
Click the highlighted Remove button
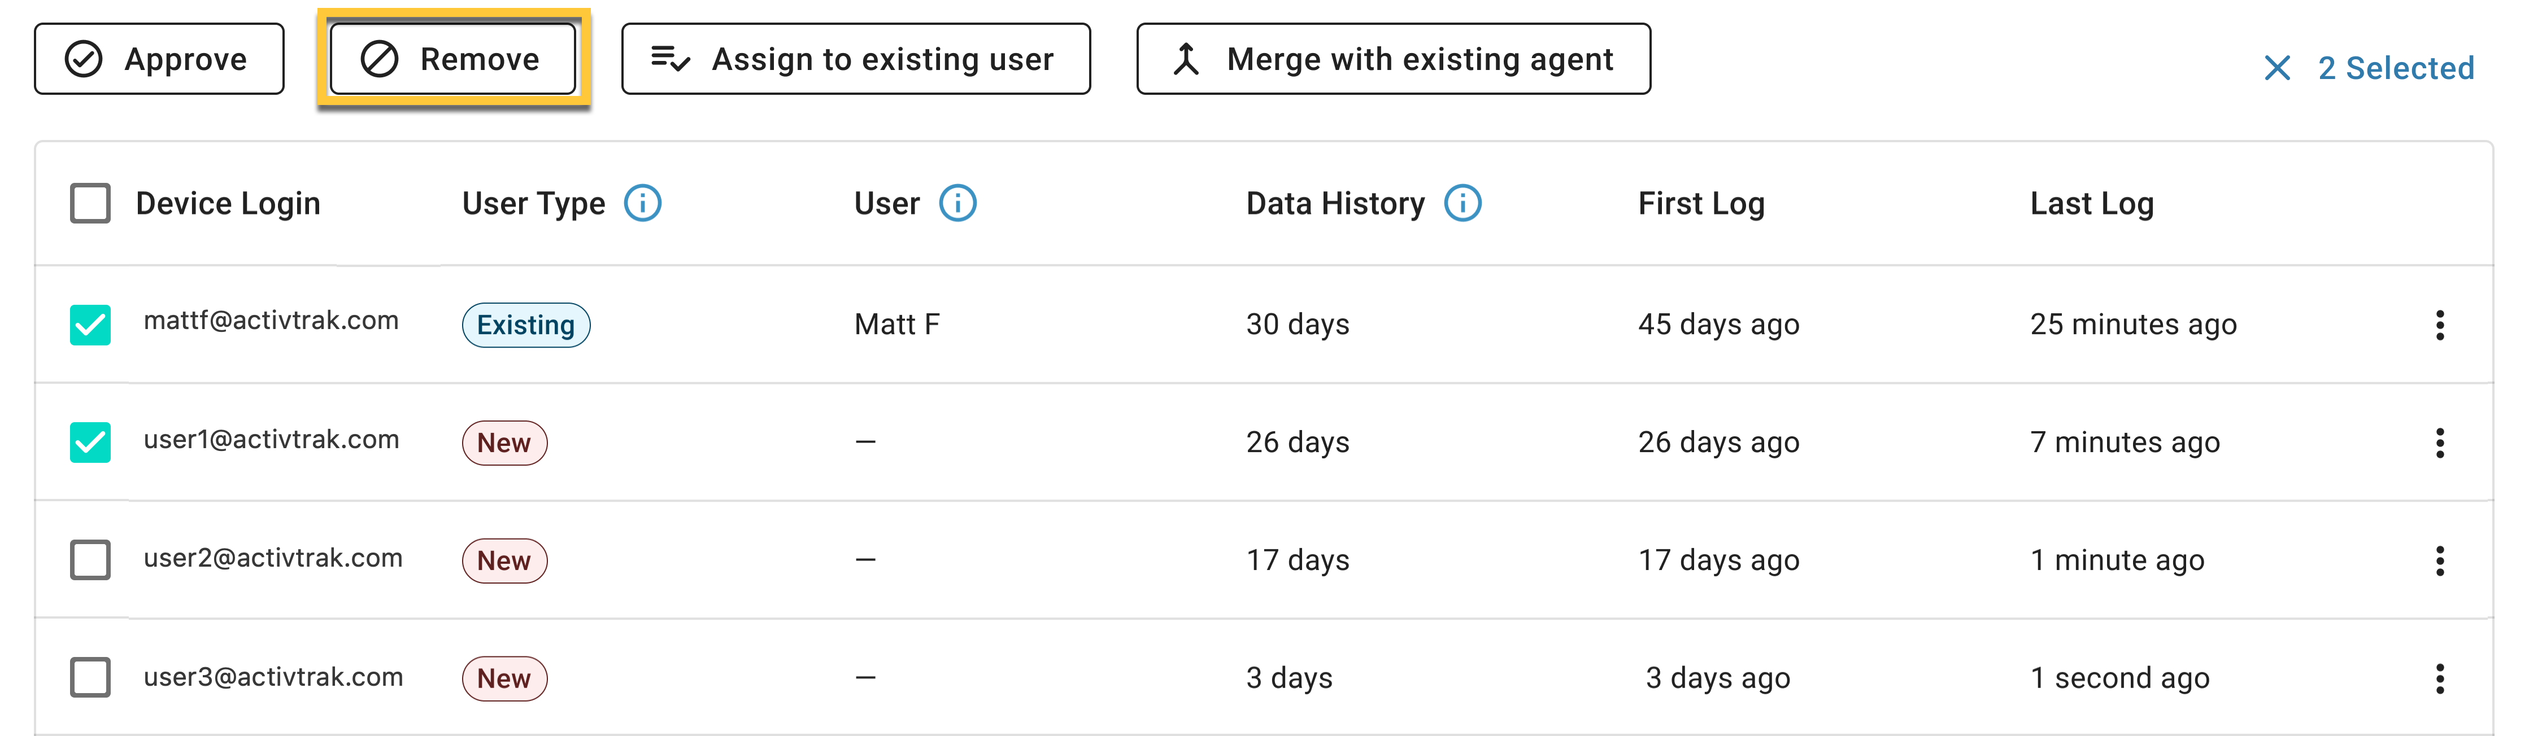pos(453,59)
